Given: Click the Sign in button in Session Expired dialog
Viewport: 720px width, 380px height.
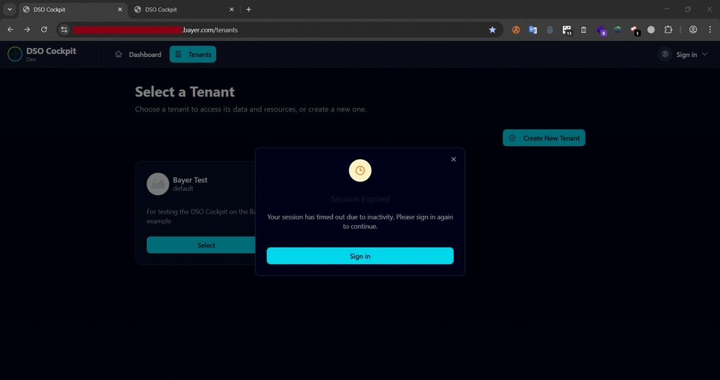Looking at the screenshot, I should pos(360,256).
